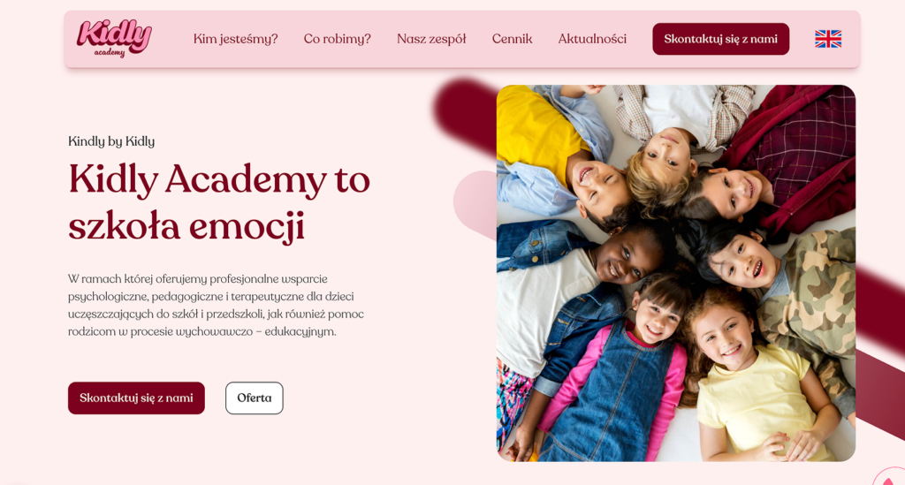
Task: Click the paragraph about wsparcie psychologiczne
Action: coord(216,305)
